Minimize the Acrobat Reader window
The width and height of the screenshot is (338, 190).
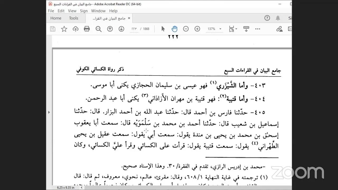pyautogui.click(x=280, y=4)
